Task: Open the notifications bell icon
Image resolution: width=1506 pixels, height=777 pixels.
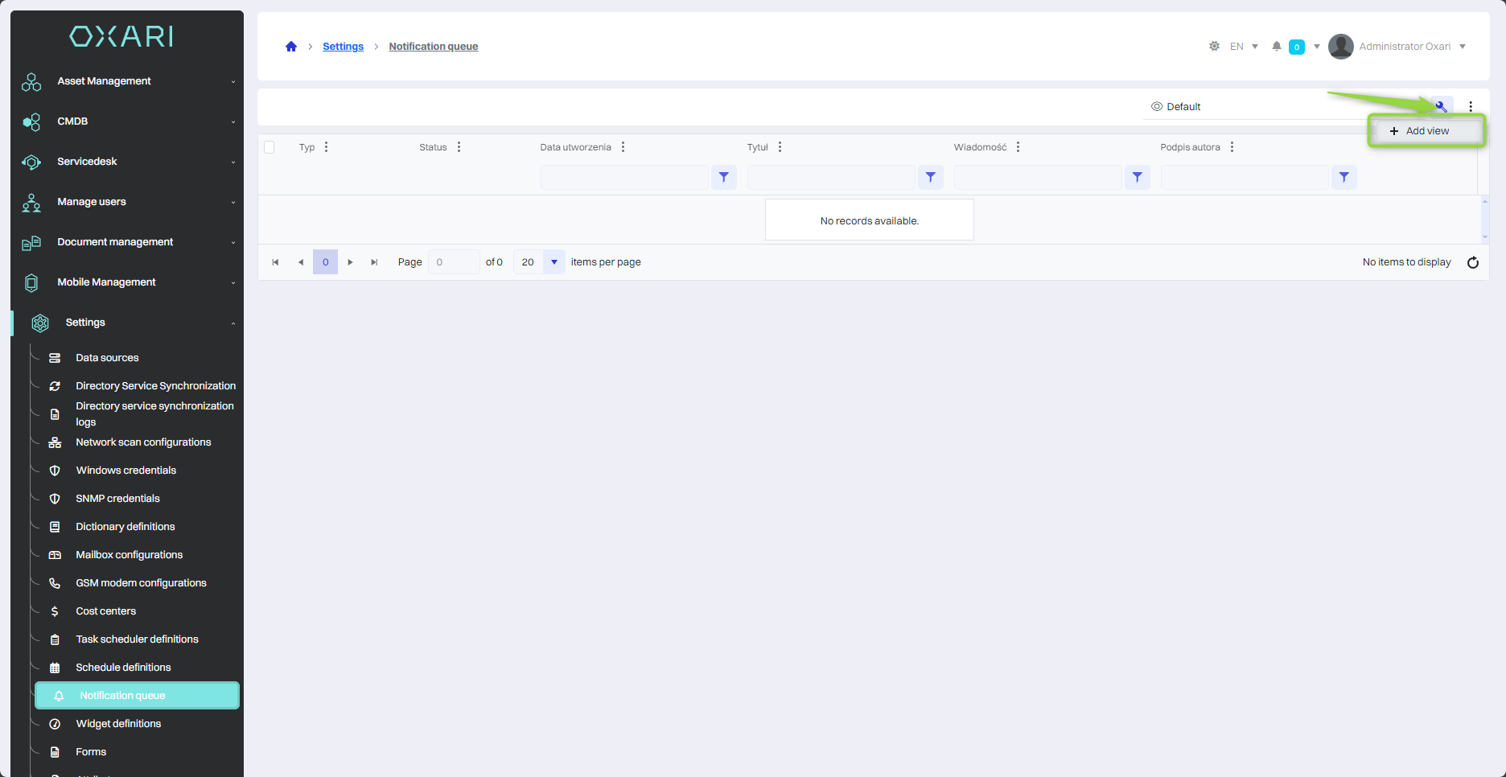Action: (x=1276, y=47)
